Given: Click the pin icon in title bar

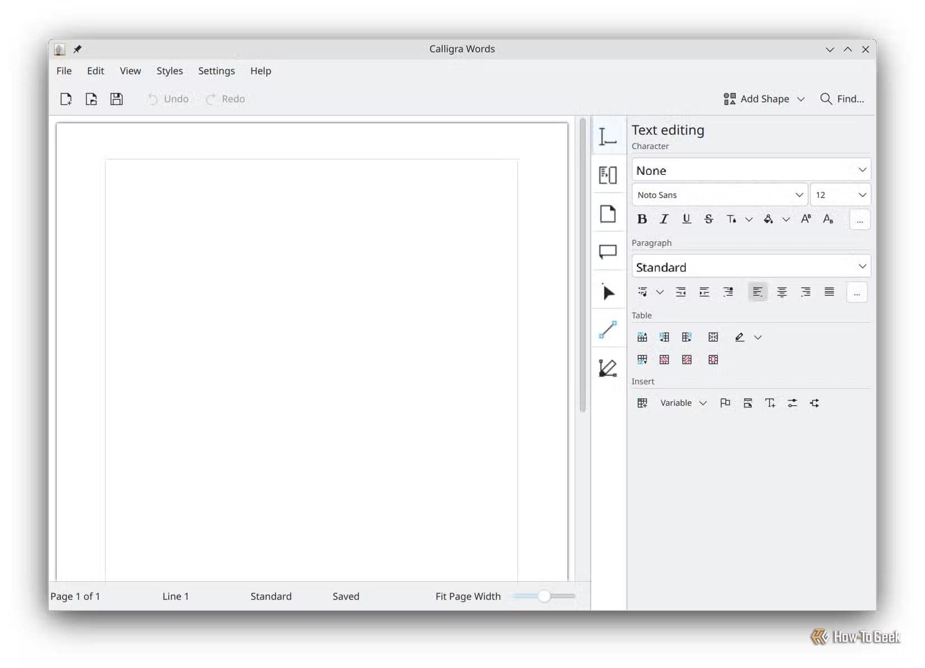Looking at the screenshot, I should click(77, 49).
